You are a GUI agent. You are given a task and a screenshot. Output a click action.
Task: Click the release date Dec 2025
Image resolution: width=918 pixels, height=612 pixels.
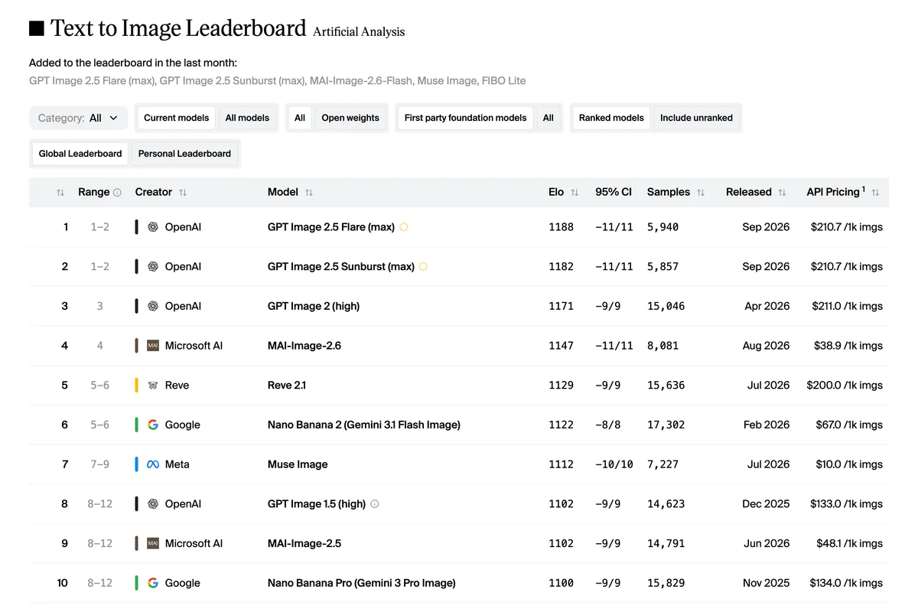click(x=767, y=504)
